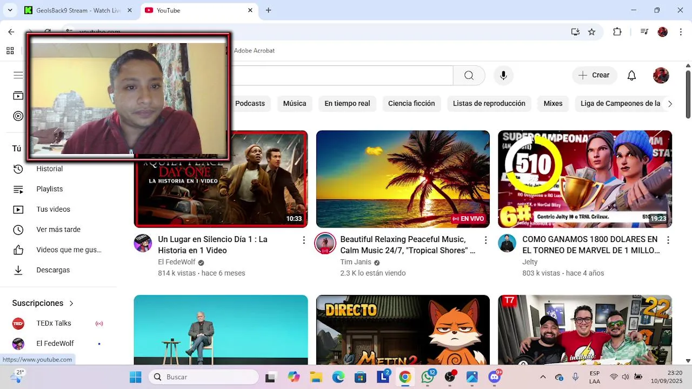Screen dimensions: 692x389
Task: Click the search magnifier button
Action: tap(469, 76)
